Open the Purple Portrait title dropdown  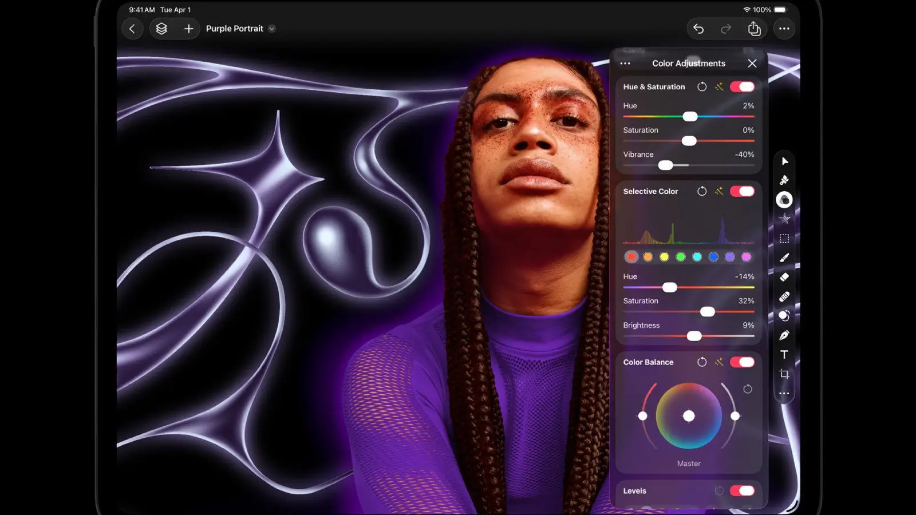pos(272,29)
